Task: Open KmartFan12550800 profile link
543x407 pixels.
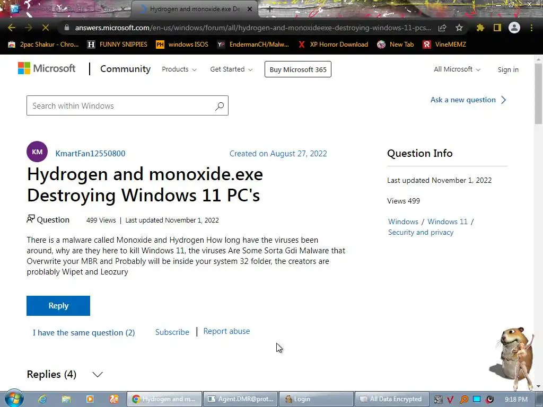Action: pos(90,153)
